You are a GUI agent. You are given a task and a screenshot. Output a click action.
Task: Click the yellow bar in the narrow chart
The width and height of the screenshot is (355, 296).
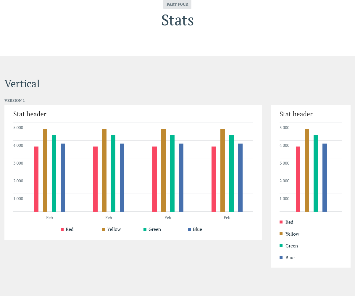(x=307, y=170)
